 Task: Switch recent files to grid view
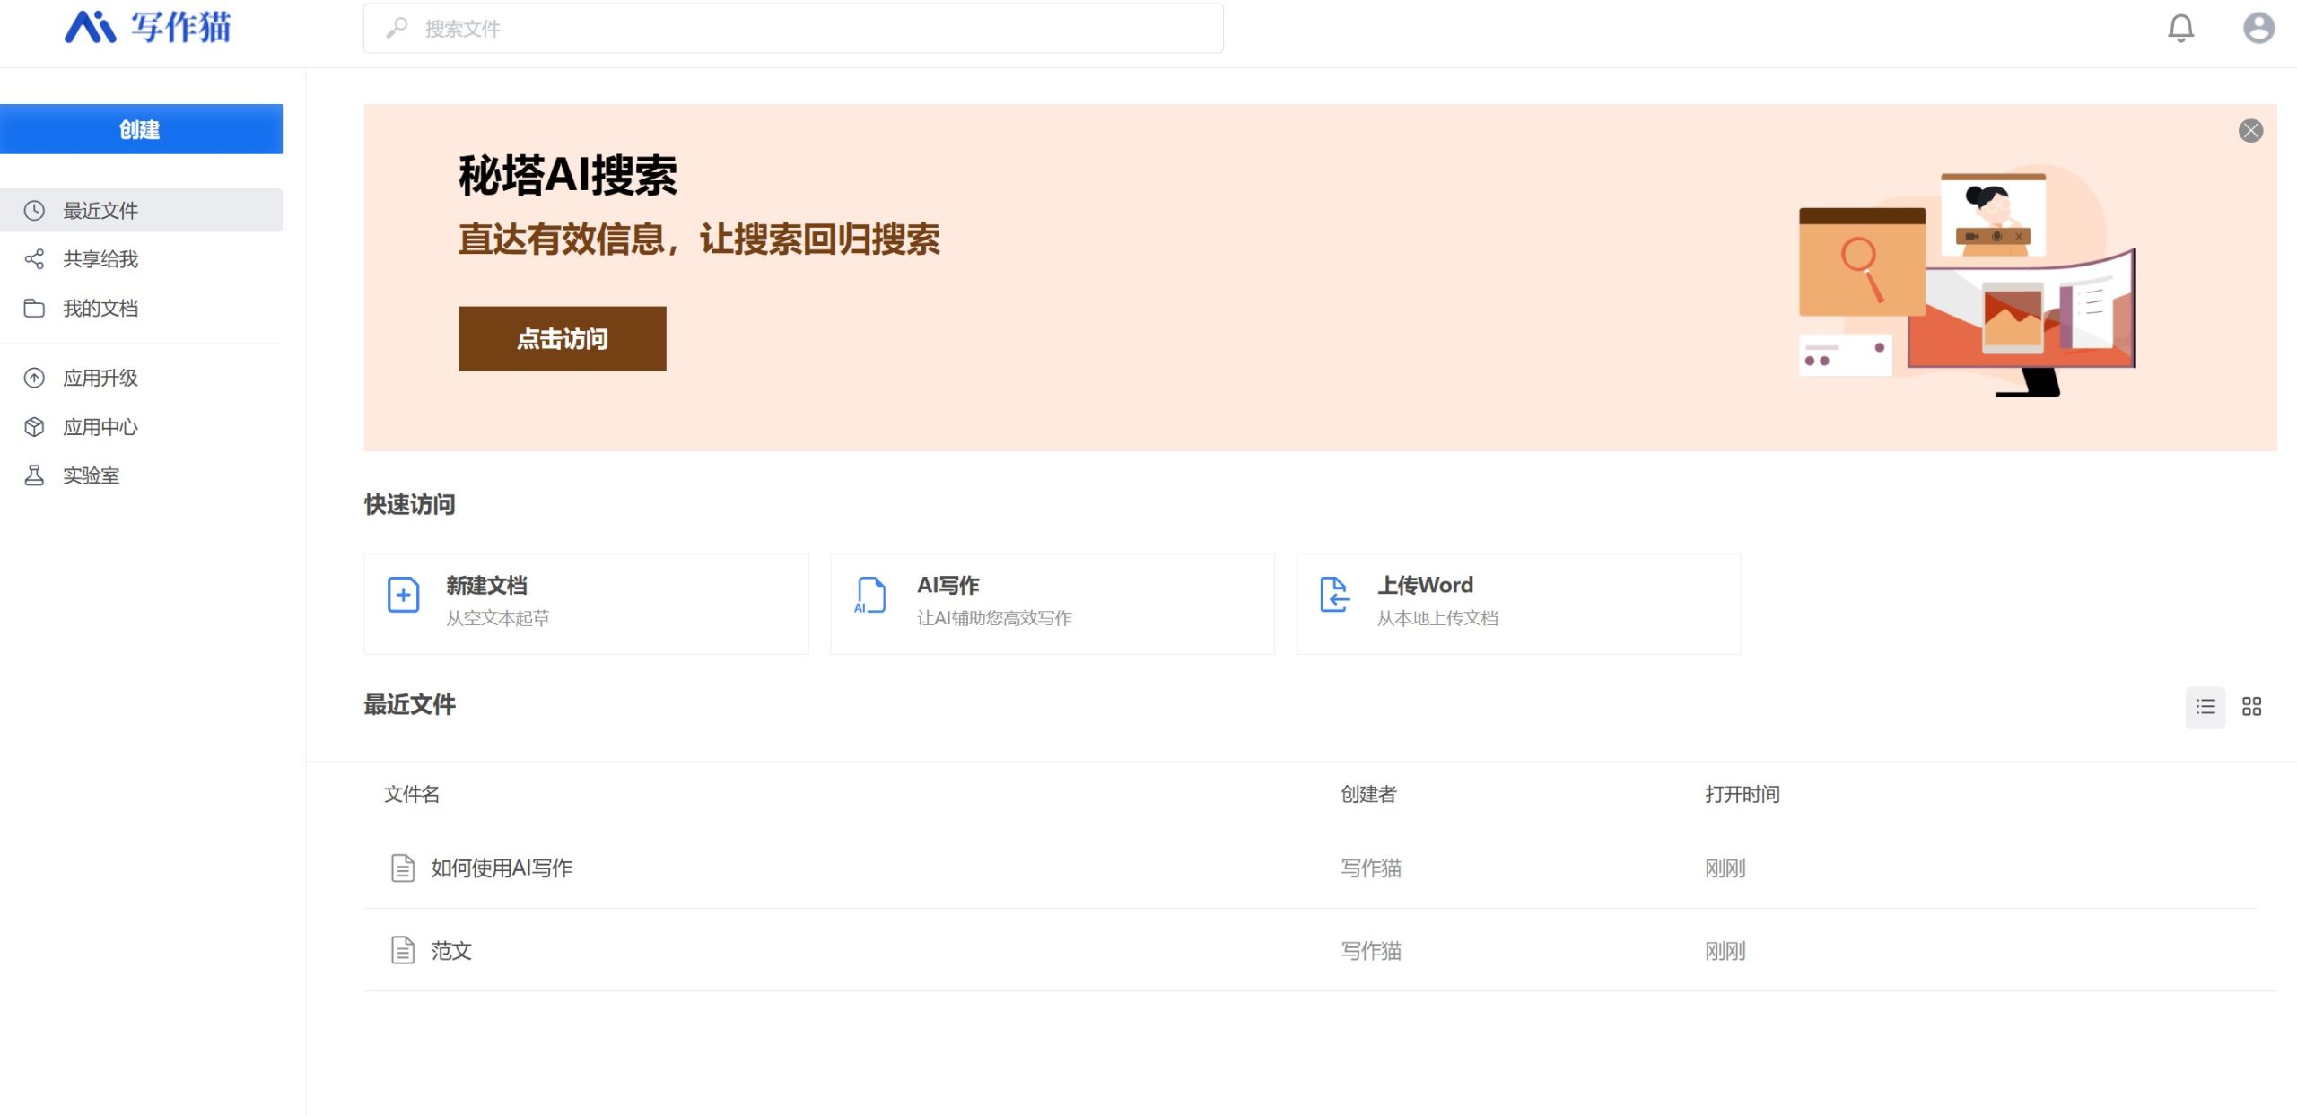pos(2253,706)
